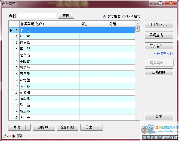
Task: Select the row 周华健
Action: [x=72, y=99]
